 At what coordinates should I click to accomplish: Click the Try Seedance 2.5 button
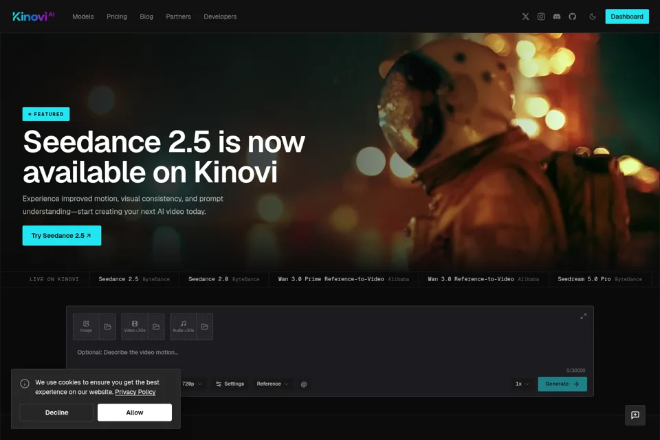(61, 235)
